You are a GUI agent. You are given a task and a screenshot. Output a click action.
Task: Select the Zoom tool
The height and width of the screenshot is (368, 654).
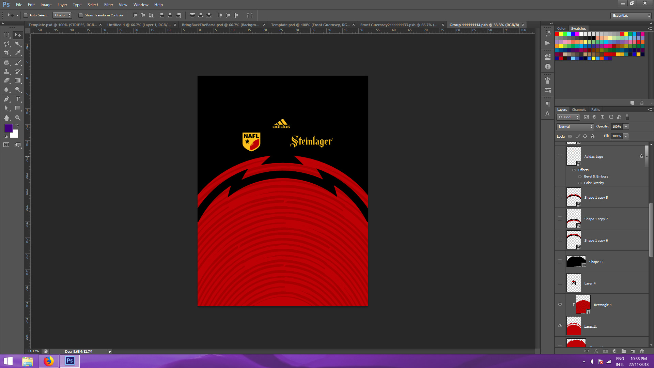coord(18,118)
